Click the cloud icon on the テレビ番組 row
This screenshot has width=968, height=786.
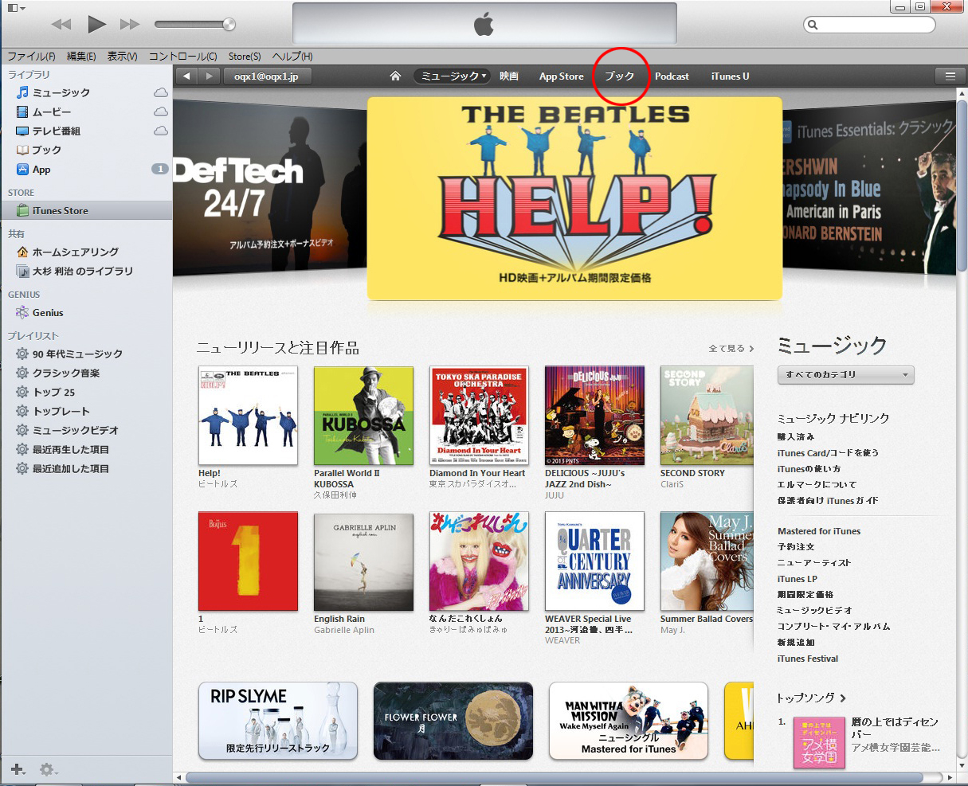[160, 131]
